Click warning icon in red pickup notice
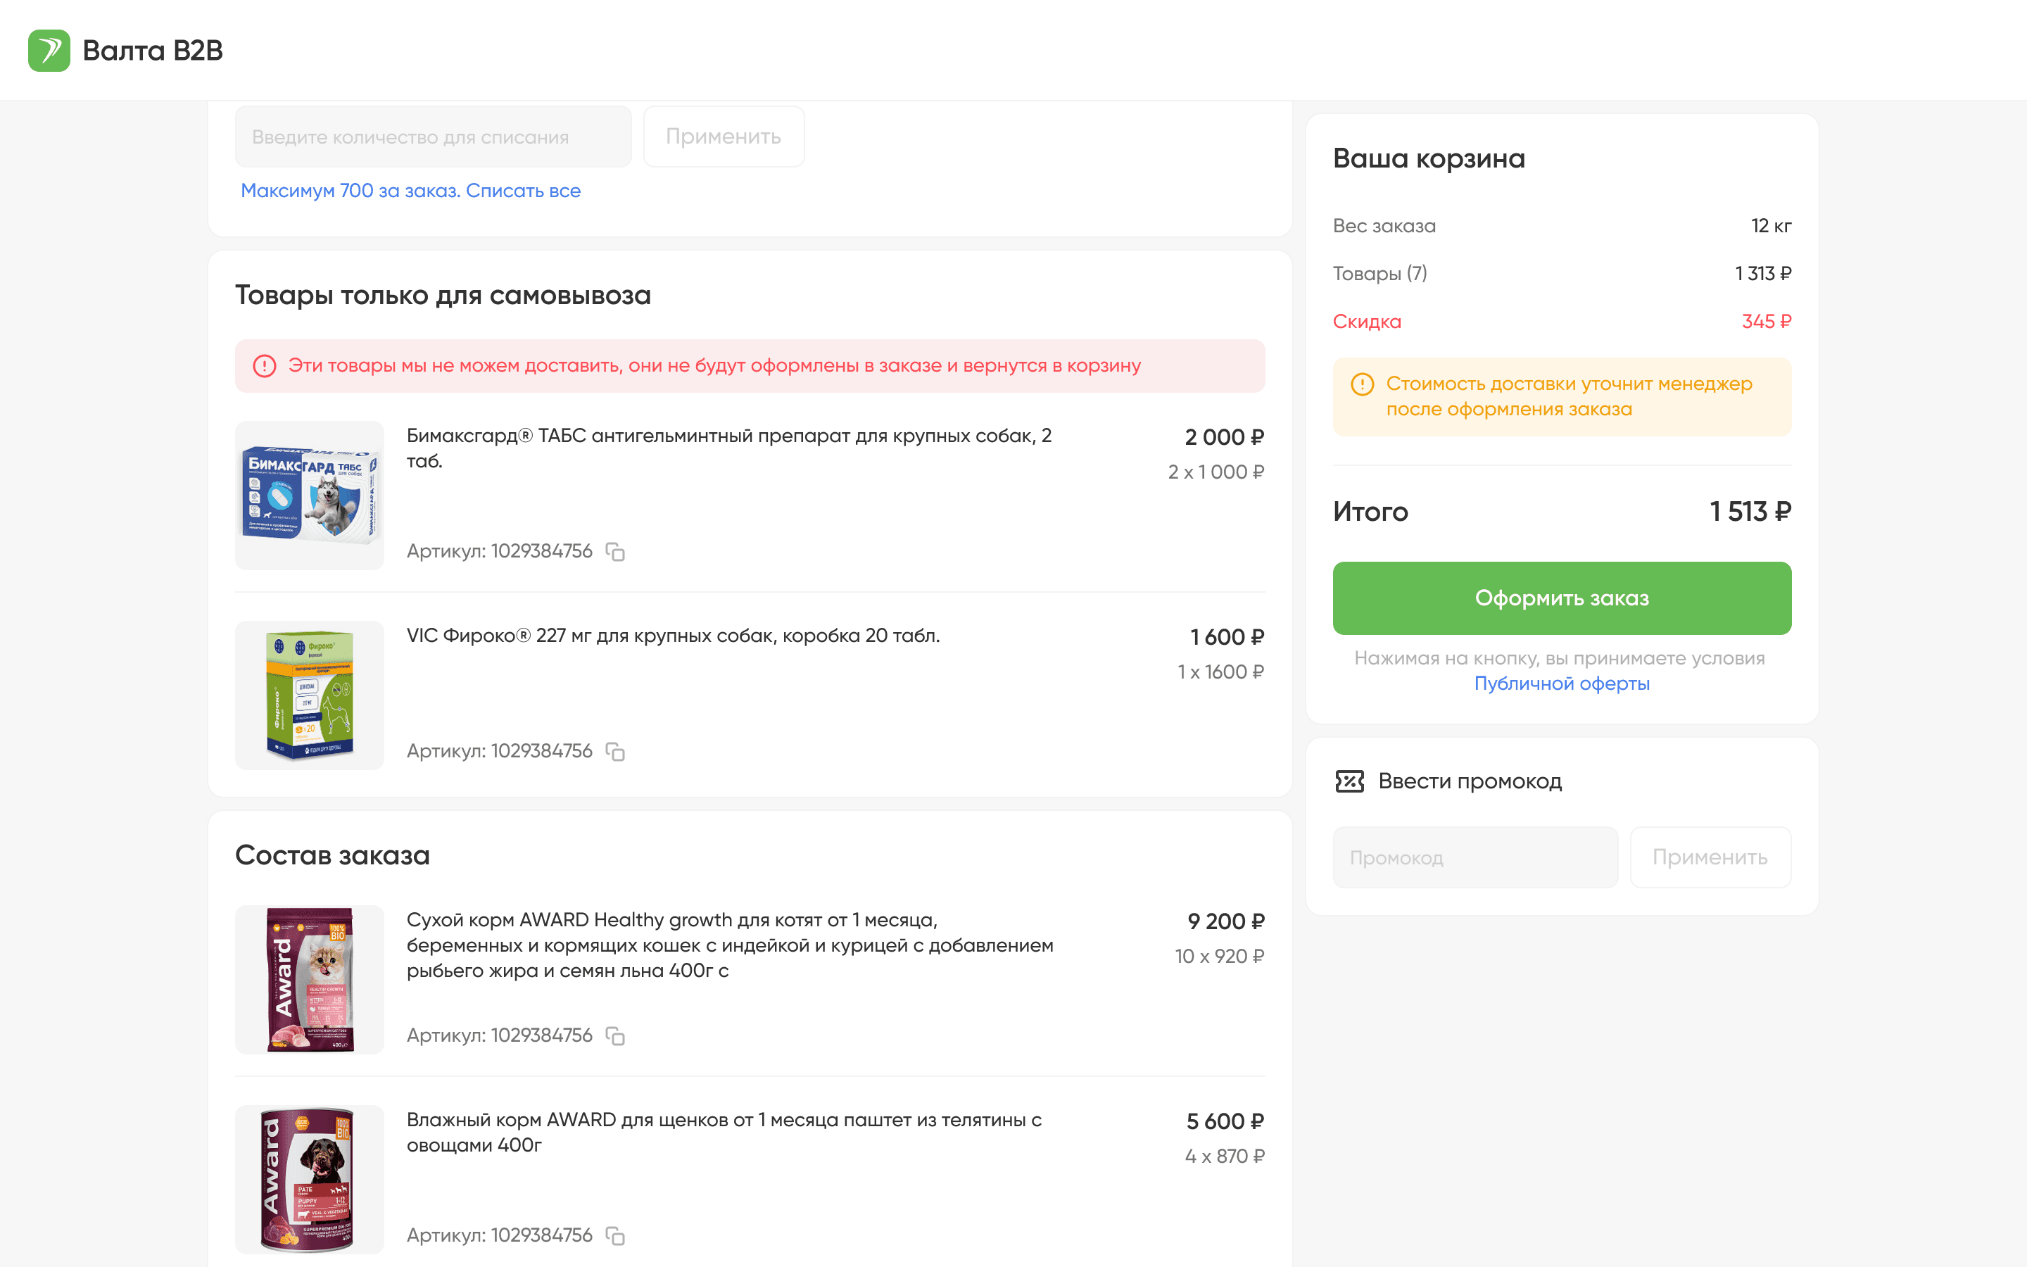This screenshot has height=1267, width=2027. coord(265,366)
